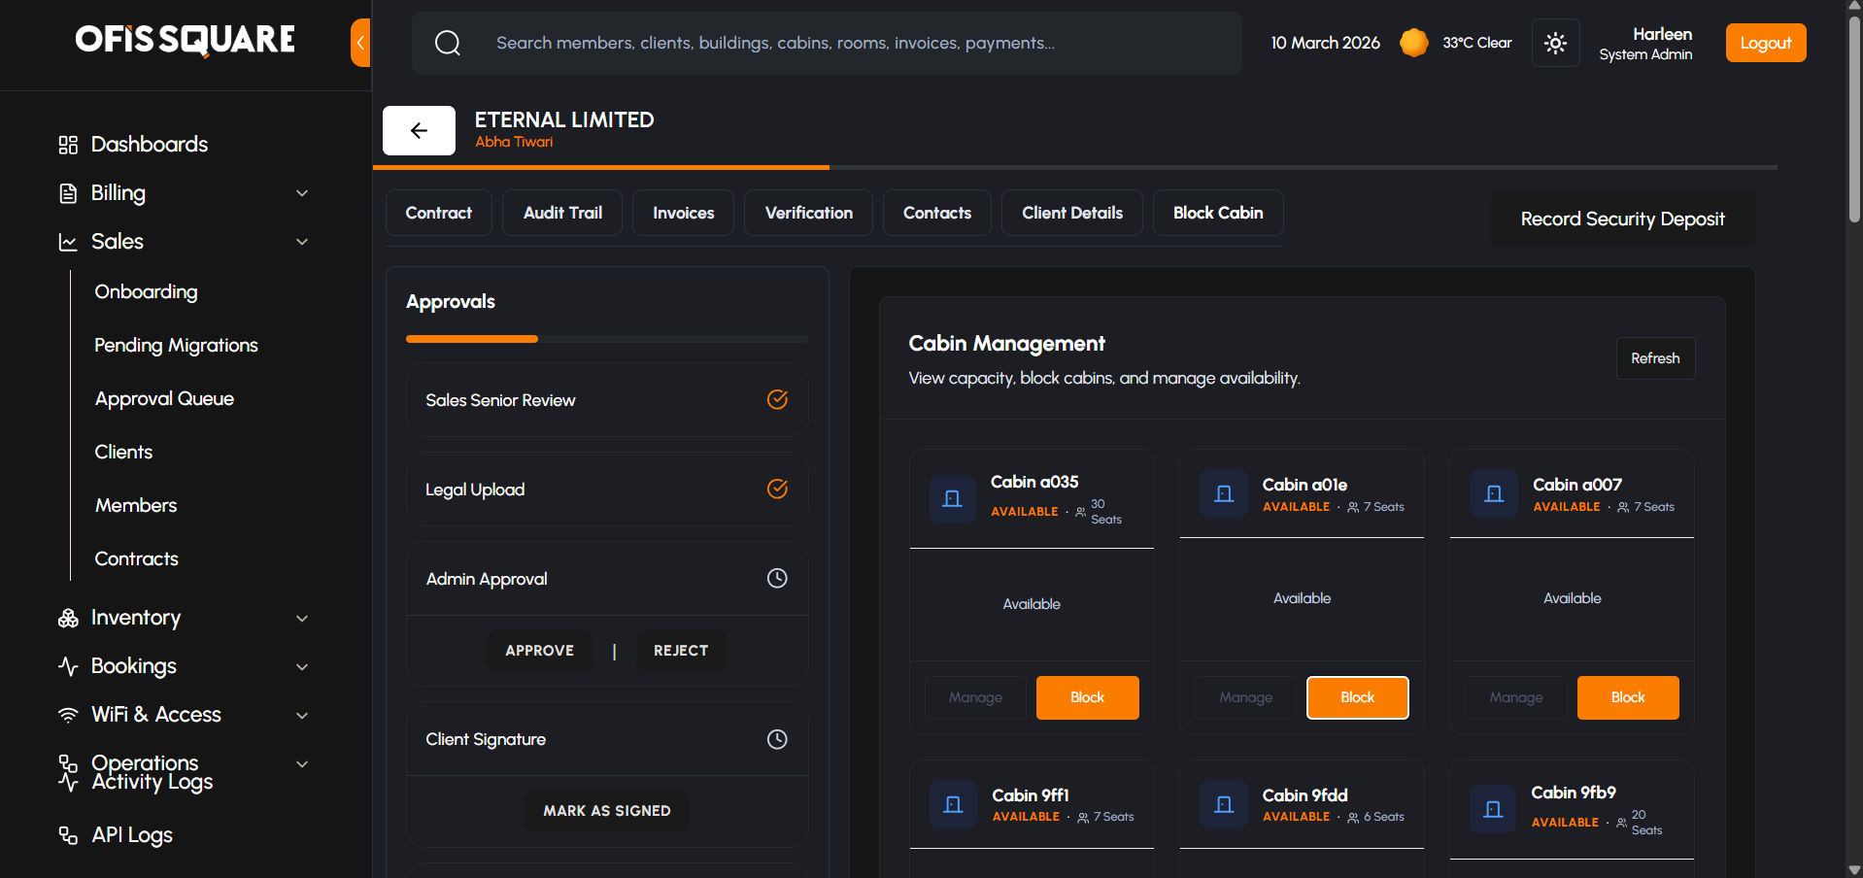Click the Approvals orange progress bar

(472, 339)
